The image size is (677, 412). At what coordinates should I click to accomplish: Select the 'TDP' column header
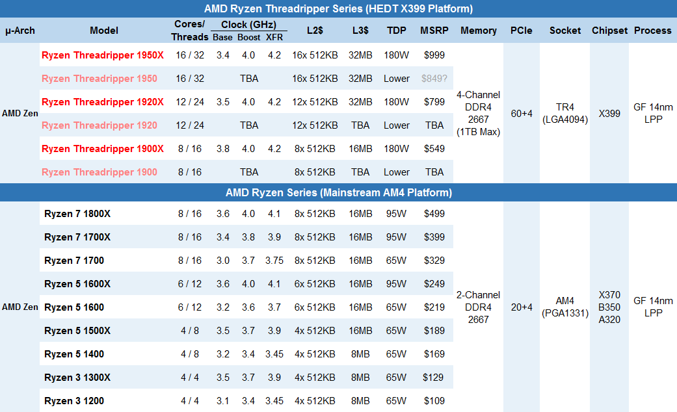[396, 31]
